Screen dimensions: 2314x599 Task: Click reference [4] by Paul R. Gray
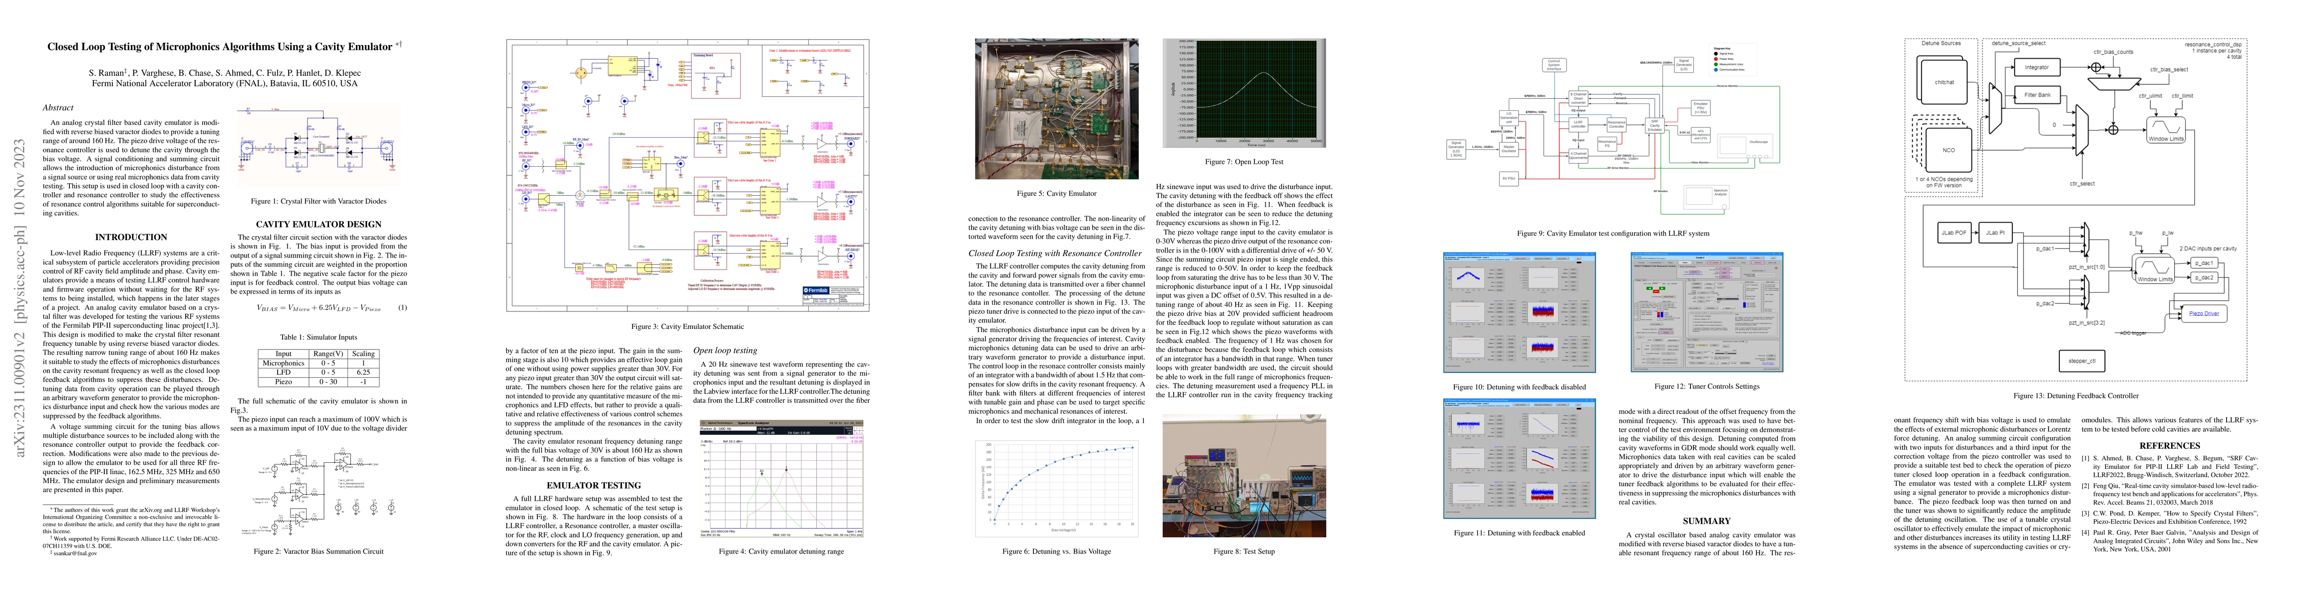click(x=2169, y=540)
